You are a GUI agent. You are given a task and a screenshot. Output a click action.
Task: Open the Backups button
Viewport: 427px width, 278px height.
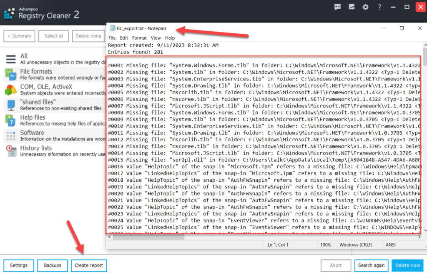tap(53, 265)
